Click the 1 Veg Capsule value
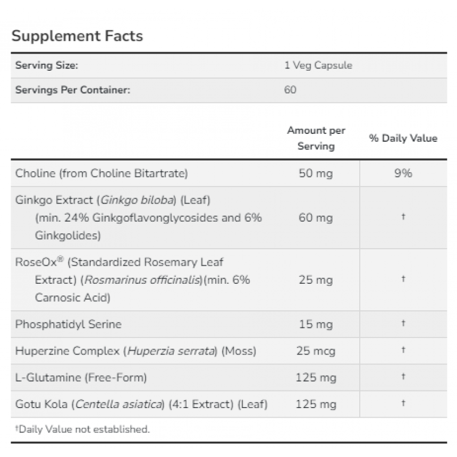The image size is (457, 457). (x=318, y=65)
